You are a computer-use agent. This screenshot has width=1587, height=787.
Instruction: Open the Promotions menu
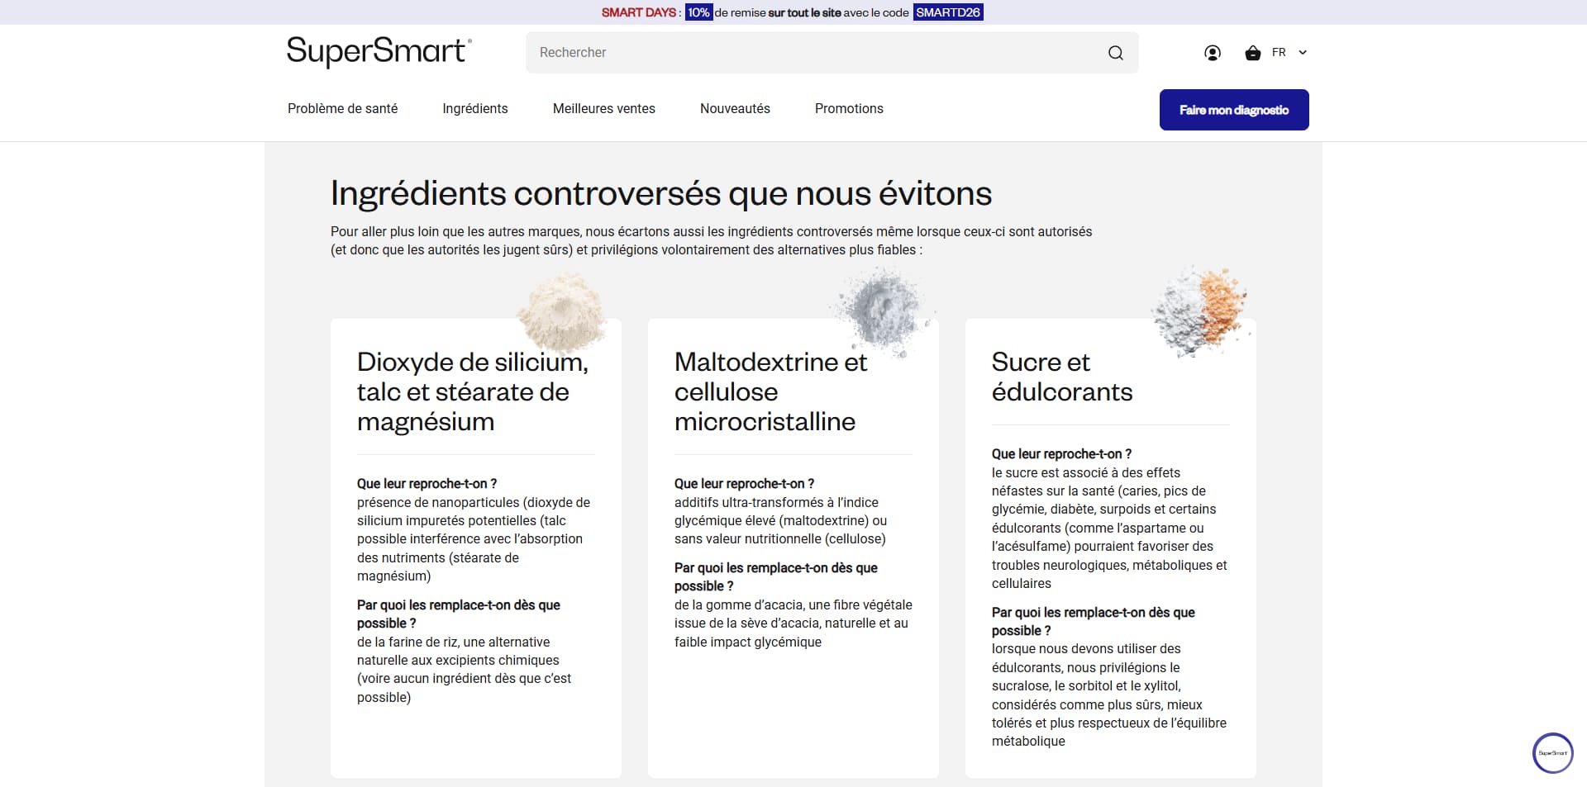(849, 108)
